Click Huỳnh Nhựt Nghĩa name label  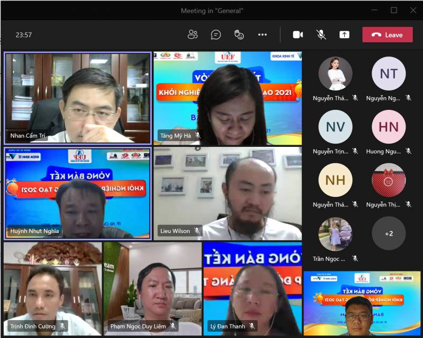point(35,231)
